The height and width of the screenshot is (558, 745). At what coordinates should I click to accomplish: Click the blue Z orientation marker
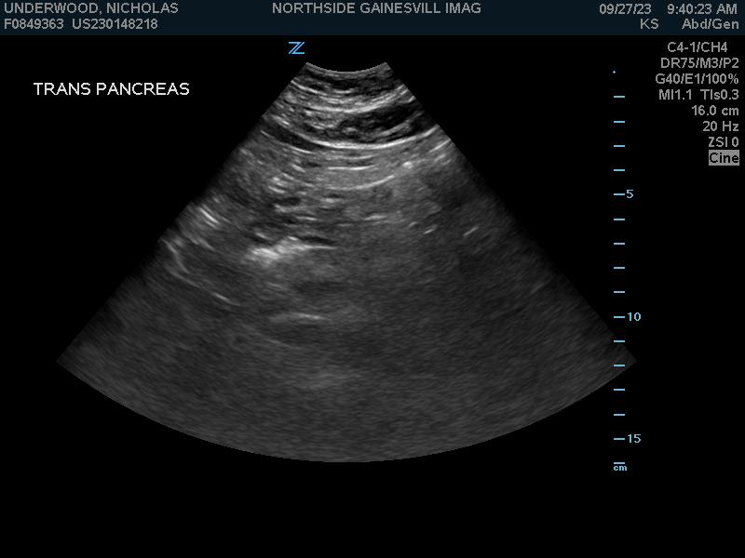pyautogui.click(x=296, y=48)
